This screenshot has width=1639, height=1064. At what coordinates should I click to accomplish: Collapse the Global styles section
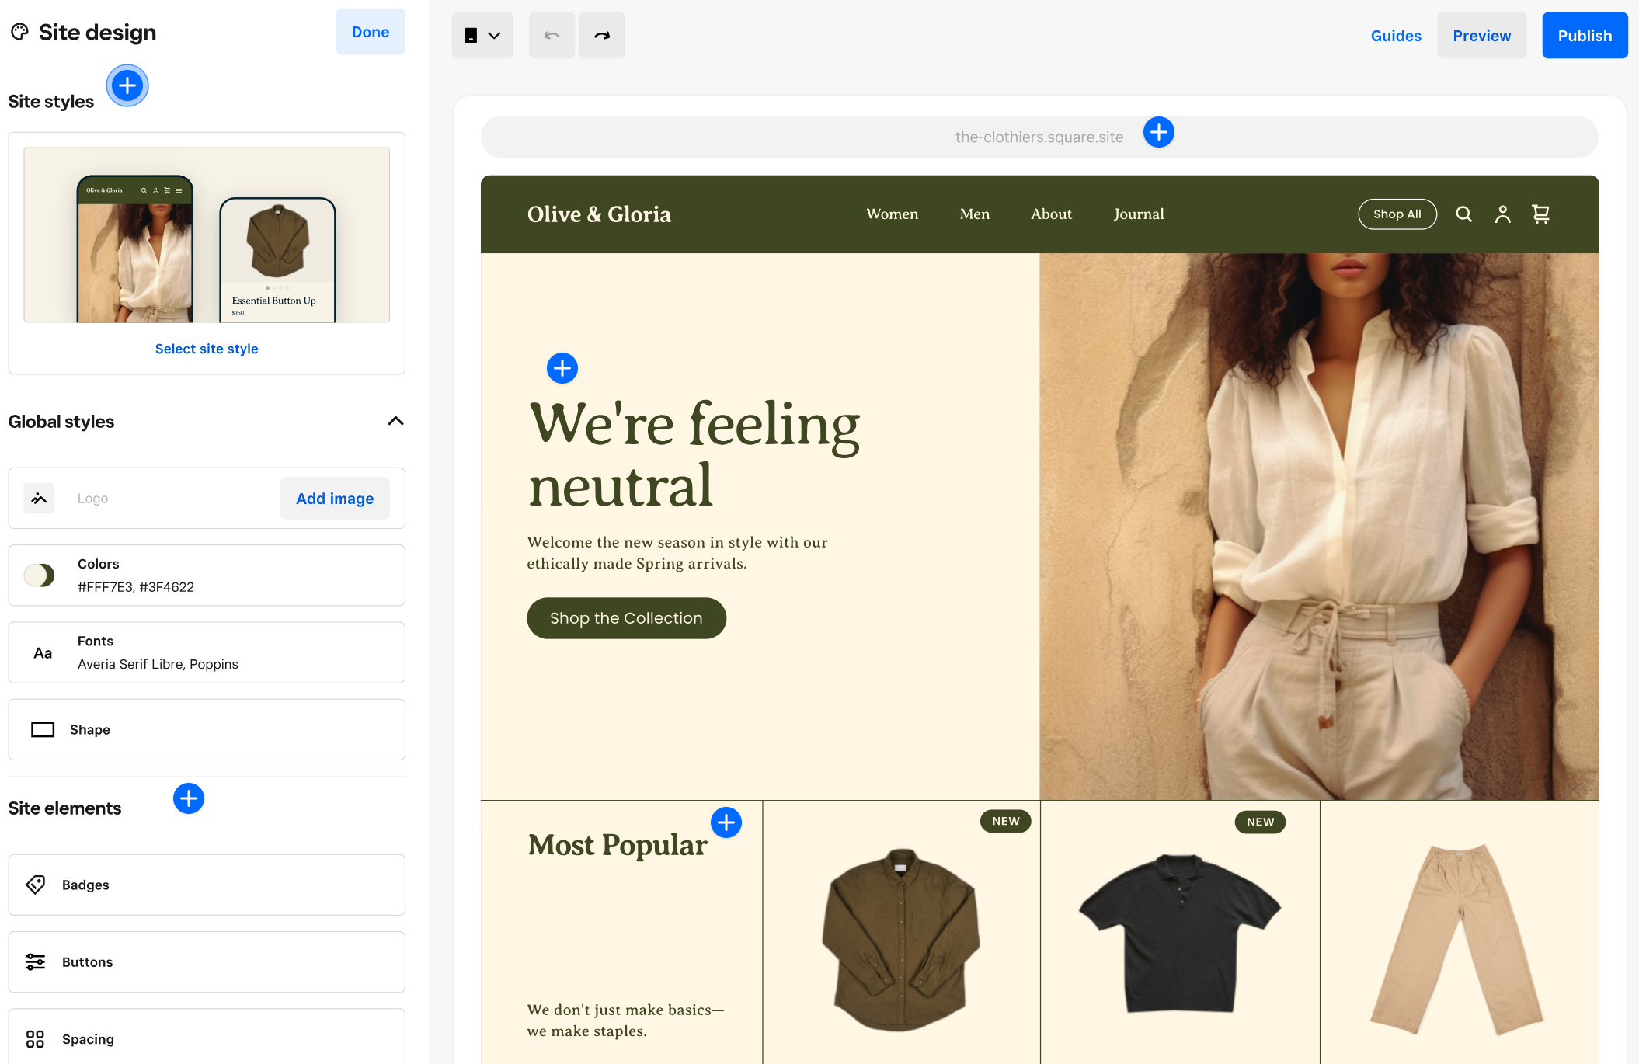tap(395, 422)
